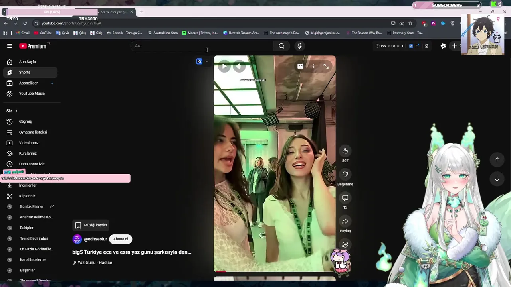
Task: Toggle CC captions on the short
Action: pos(300,66)
